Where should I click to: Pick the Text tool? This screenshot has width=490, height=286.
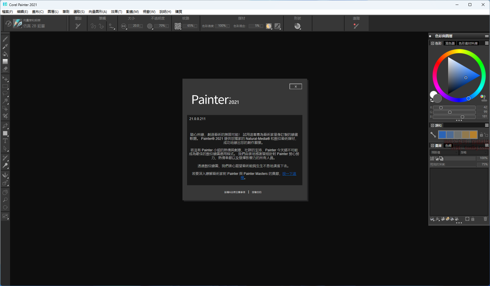5,141
